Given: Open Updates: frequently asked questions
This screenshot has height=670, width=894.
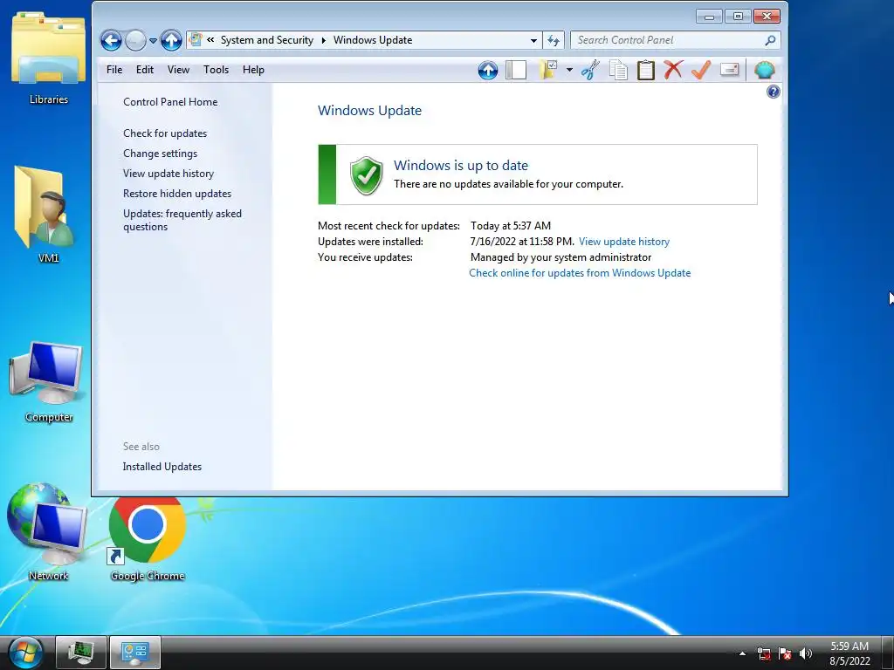Looking at the screenshot, I should click(x=182, y=220).
